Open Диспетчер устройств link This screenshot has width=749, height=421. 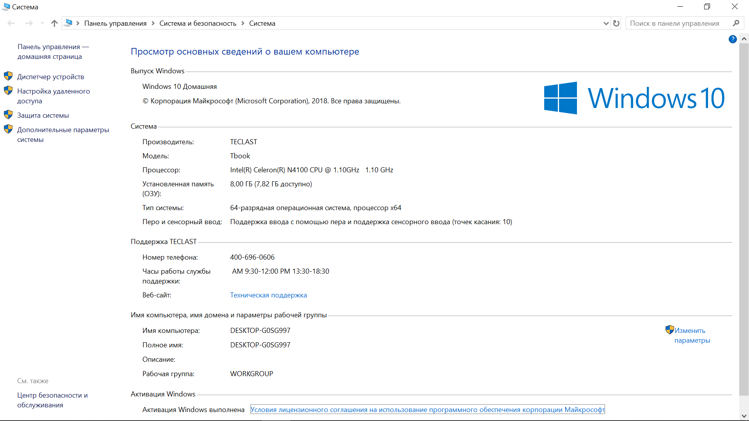click(x=51, y=77)
